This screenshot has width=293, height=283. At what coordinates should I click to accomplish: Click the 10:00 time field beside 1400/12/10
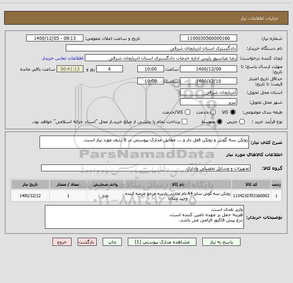tap(151, 81)
